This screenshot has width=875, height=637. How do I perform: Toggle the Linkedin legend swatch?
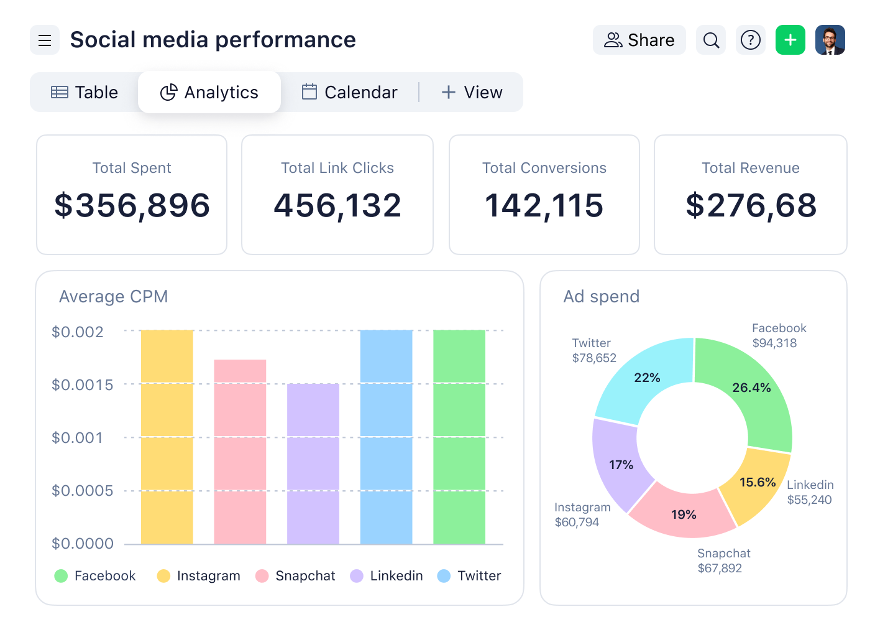pos(357,576)
